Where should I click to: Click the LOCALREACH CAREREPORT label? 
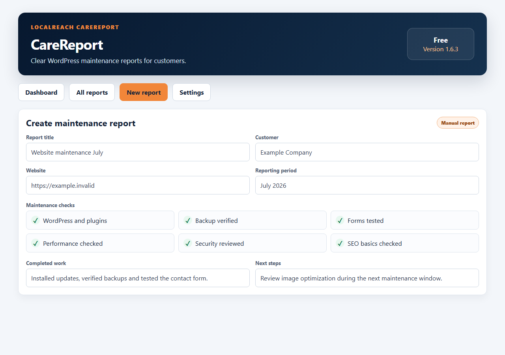(75, 27)
